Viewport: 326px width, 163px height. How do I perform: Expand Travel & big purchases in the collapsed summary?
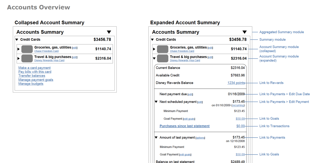click(19, 59)
